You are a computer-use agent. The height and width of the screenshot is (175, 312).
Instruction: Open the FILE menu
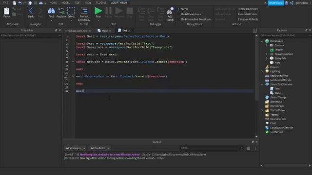click(6, 3)
